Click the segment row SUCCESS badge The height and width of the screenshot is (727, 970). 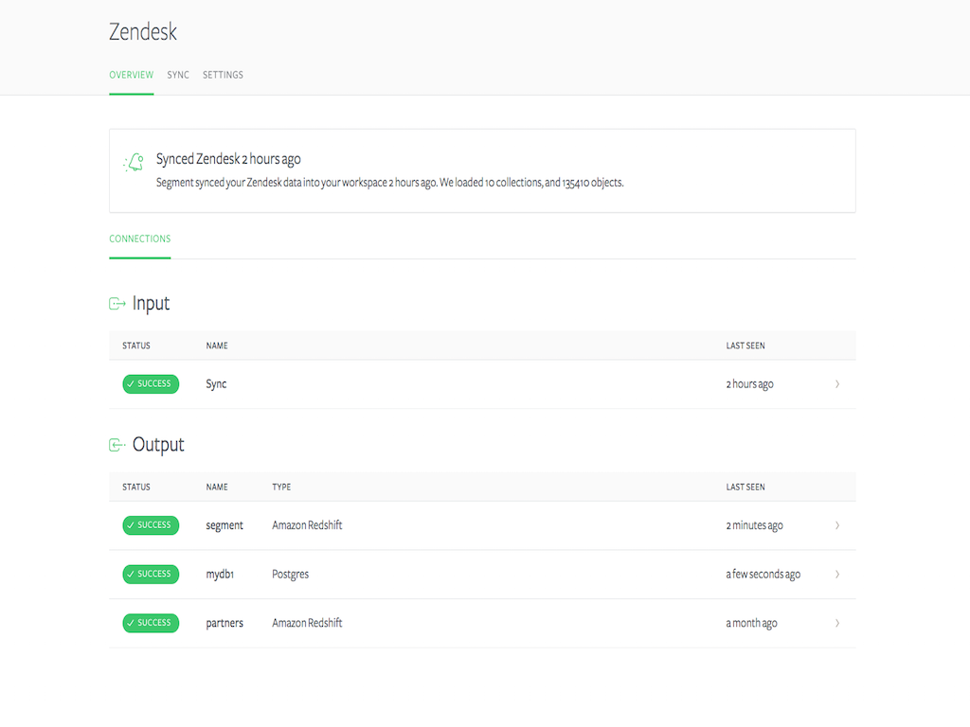(151, 525)
